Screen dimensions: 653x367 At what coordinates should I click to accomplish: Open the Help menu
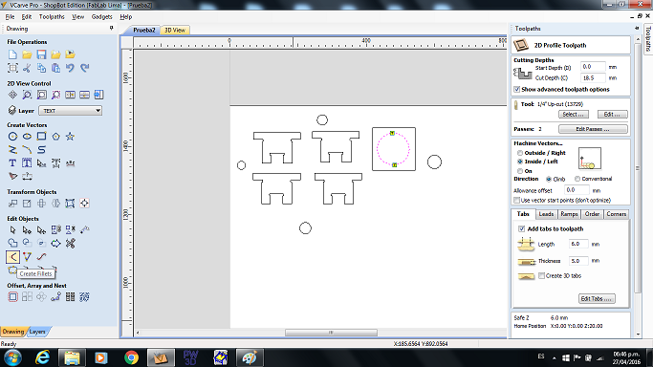(126, 16)
